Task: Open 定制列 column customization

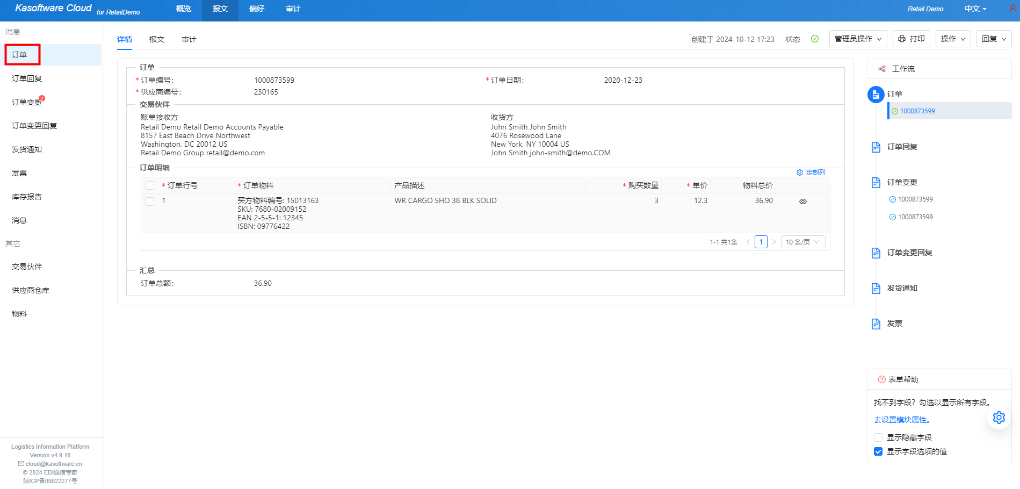Action: click(811, 172)
